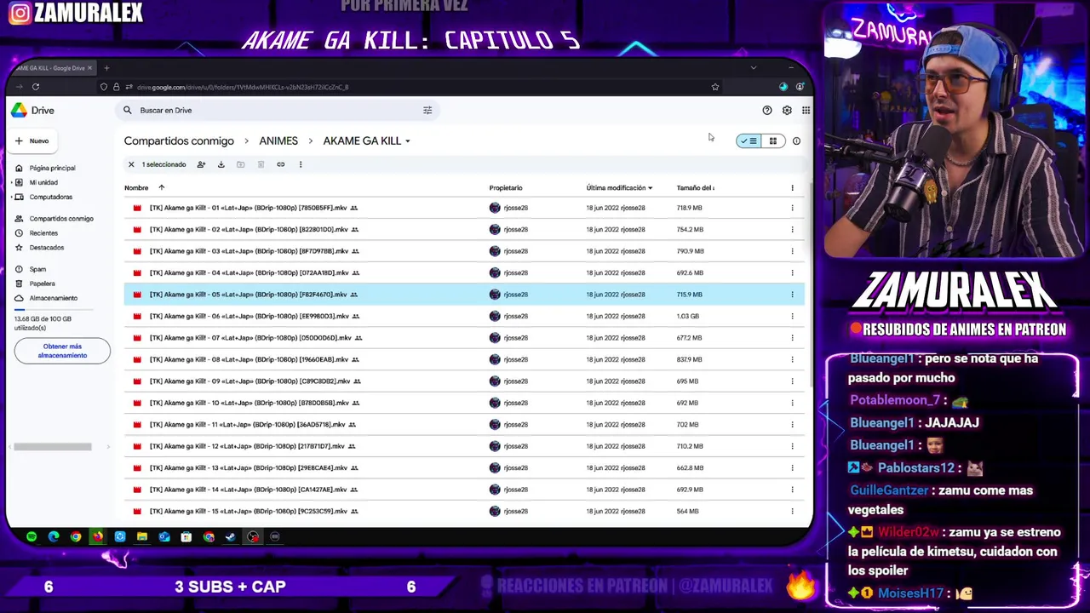Click the move to folder icon
The width and height of the screenshot is (1090, 613).
(241, 164)
